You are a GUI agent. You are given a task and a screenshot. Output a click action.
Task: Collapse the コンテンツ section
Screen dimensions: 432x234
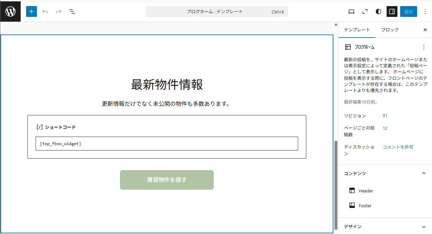click(x=424, y=173)
